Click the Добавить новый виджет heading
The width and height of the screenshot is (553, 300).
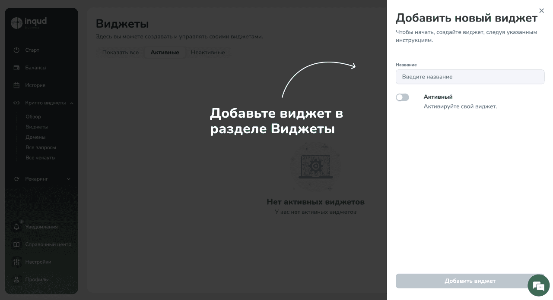[x=467, y=18]
